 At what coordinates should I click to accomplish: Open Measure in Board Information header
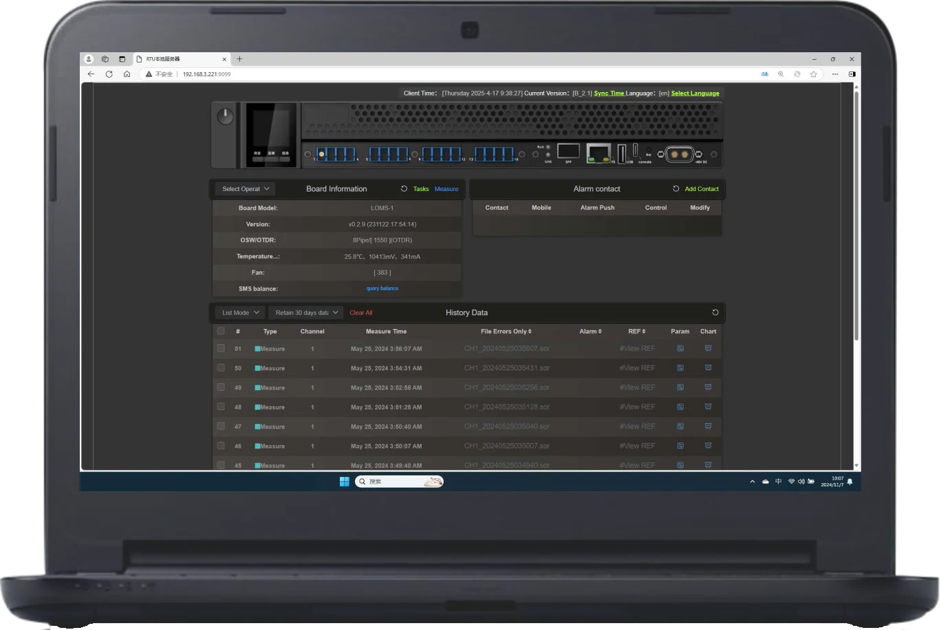click(446, 189)
